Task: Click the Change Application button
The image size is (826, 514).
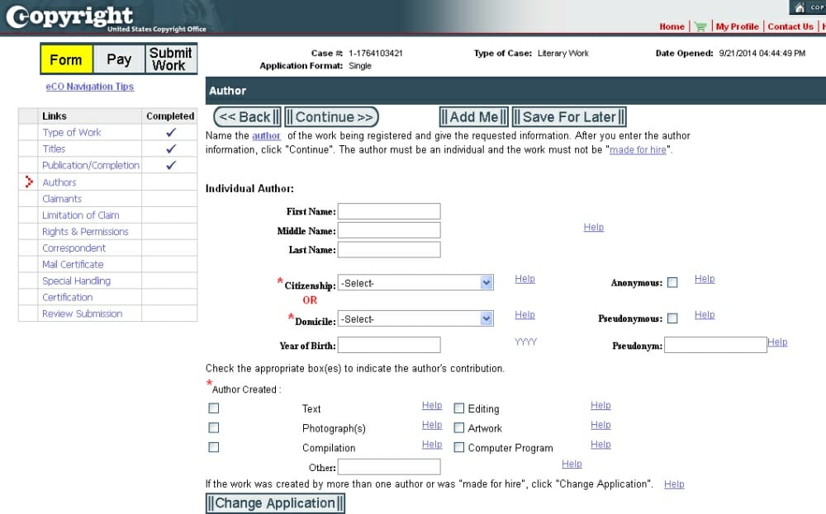Action: coord(275,503)
